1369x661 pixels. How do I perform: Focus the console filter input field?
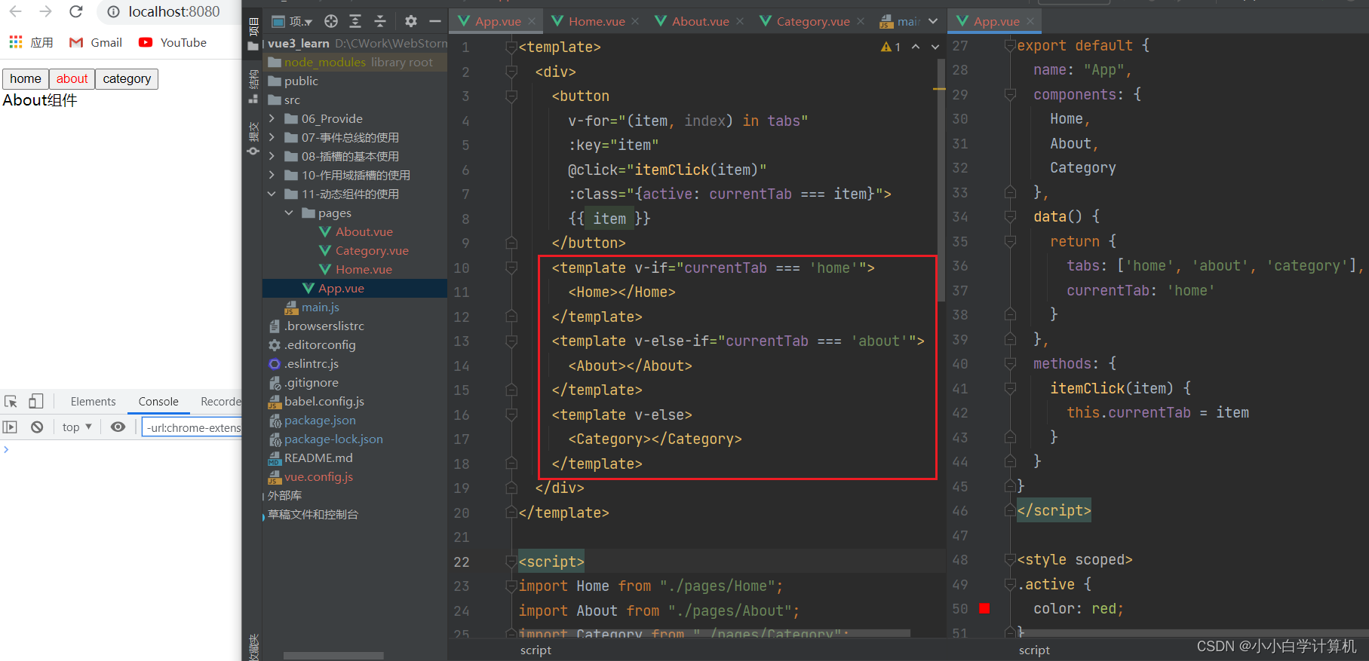(192, 427)
